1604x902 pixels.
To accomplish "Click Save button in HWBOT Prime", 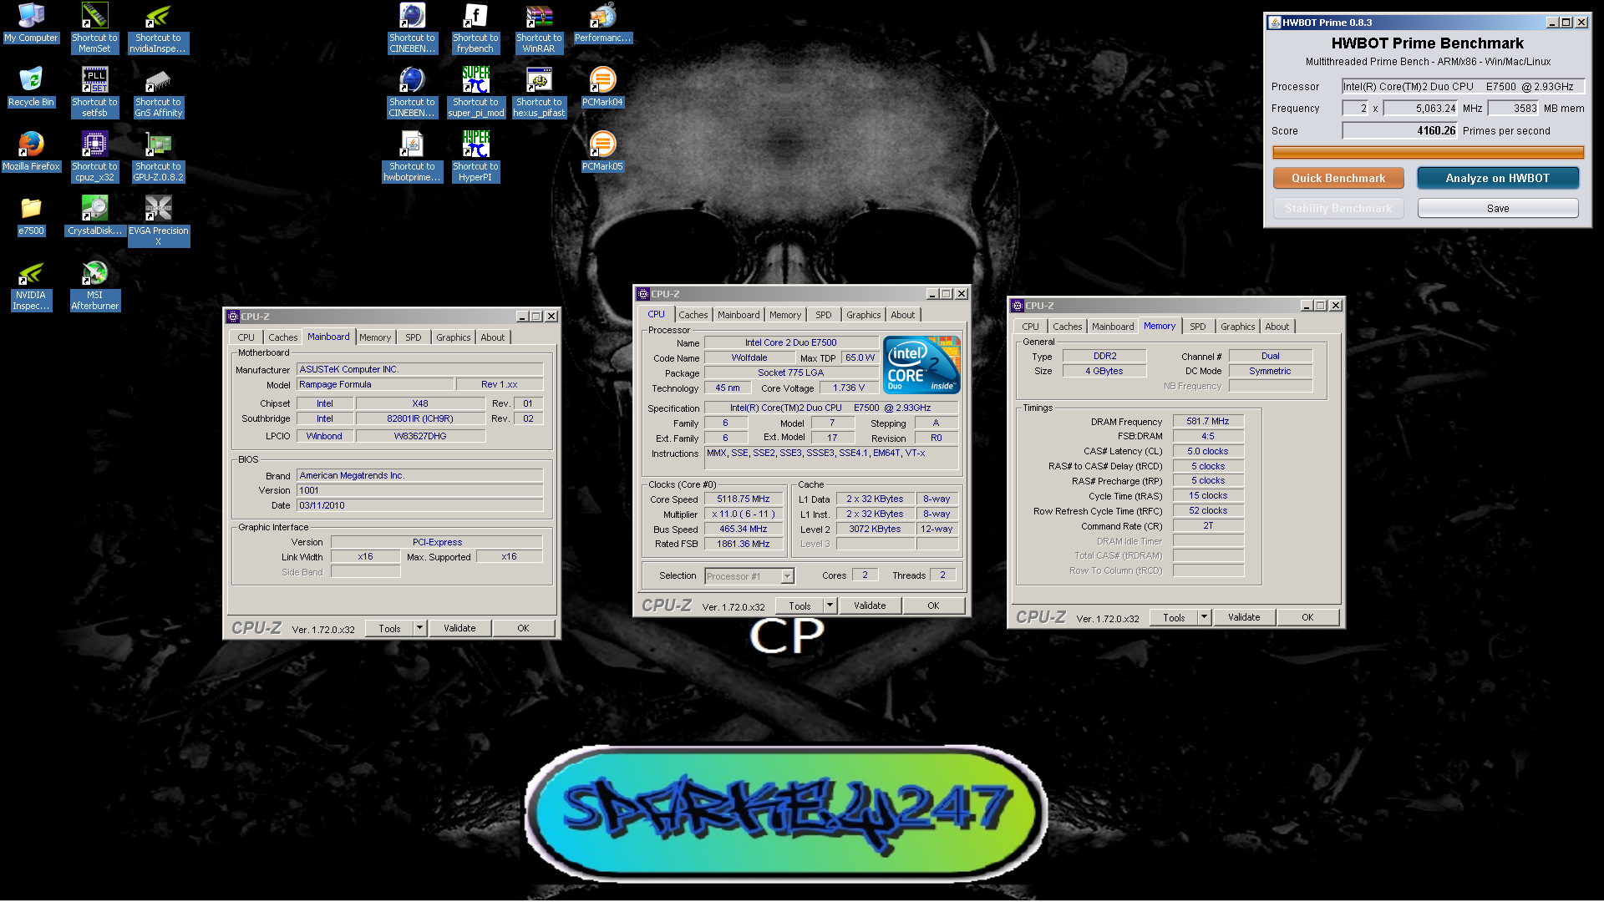I will click(1498, 208).
